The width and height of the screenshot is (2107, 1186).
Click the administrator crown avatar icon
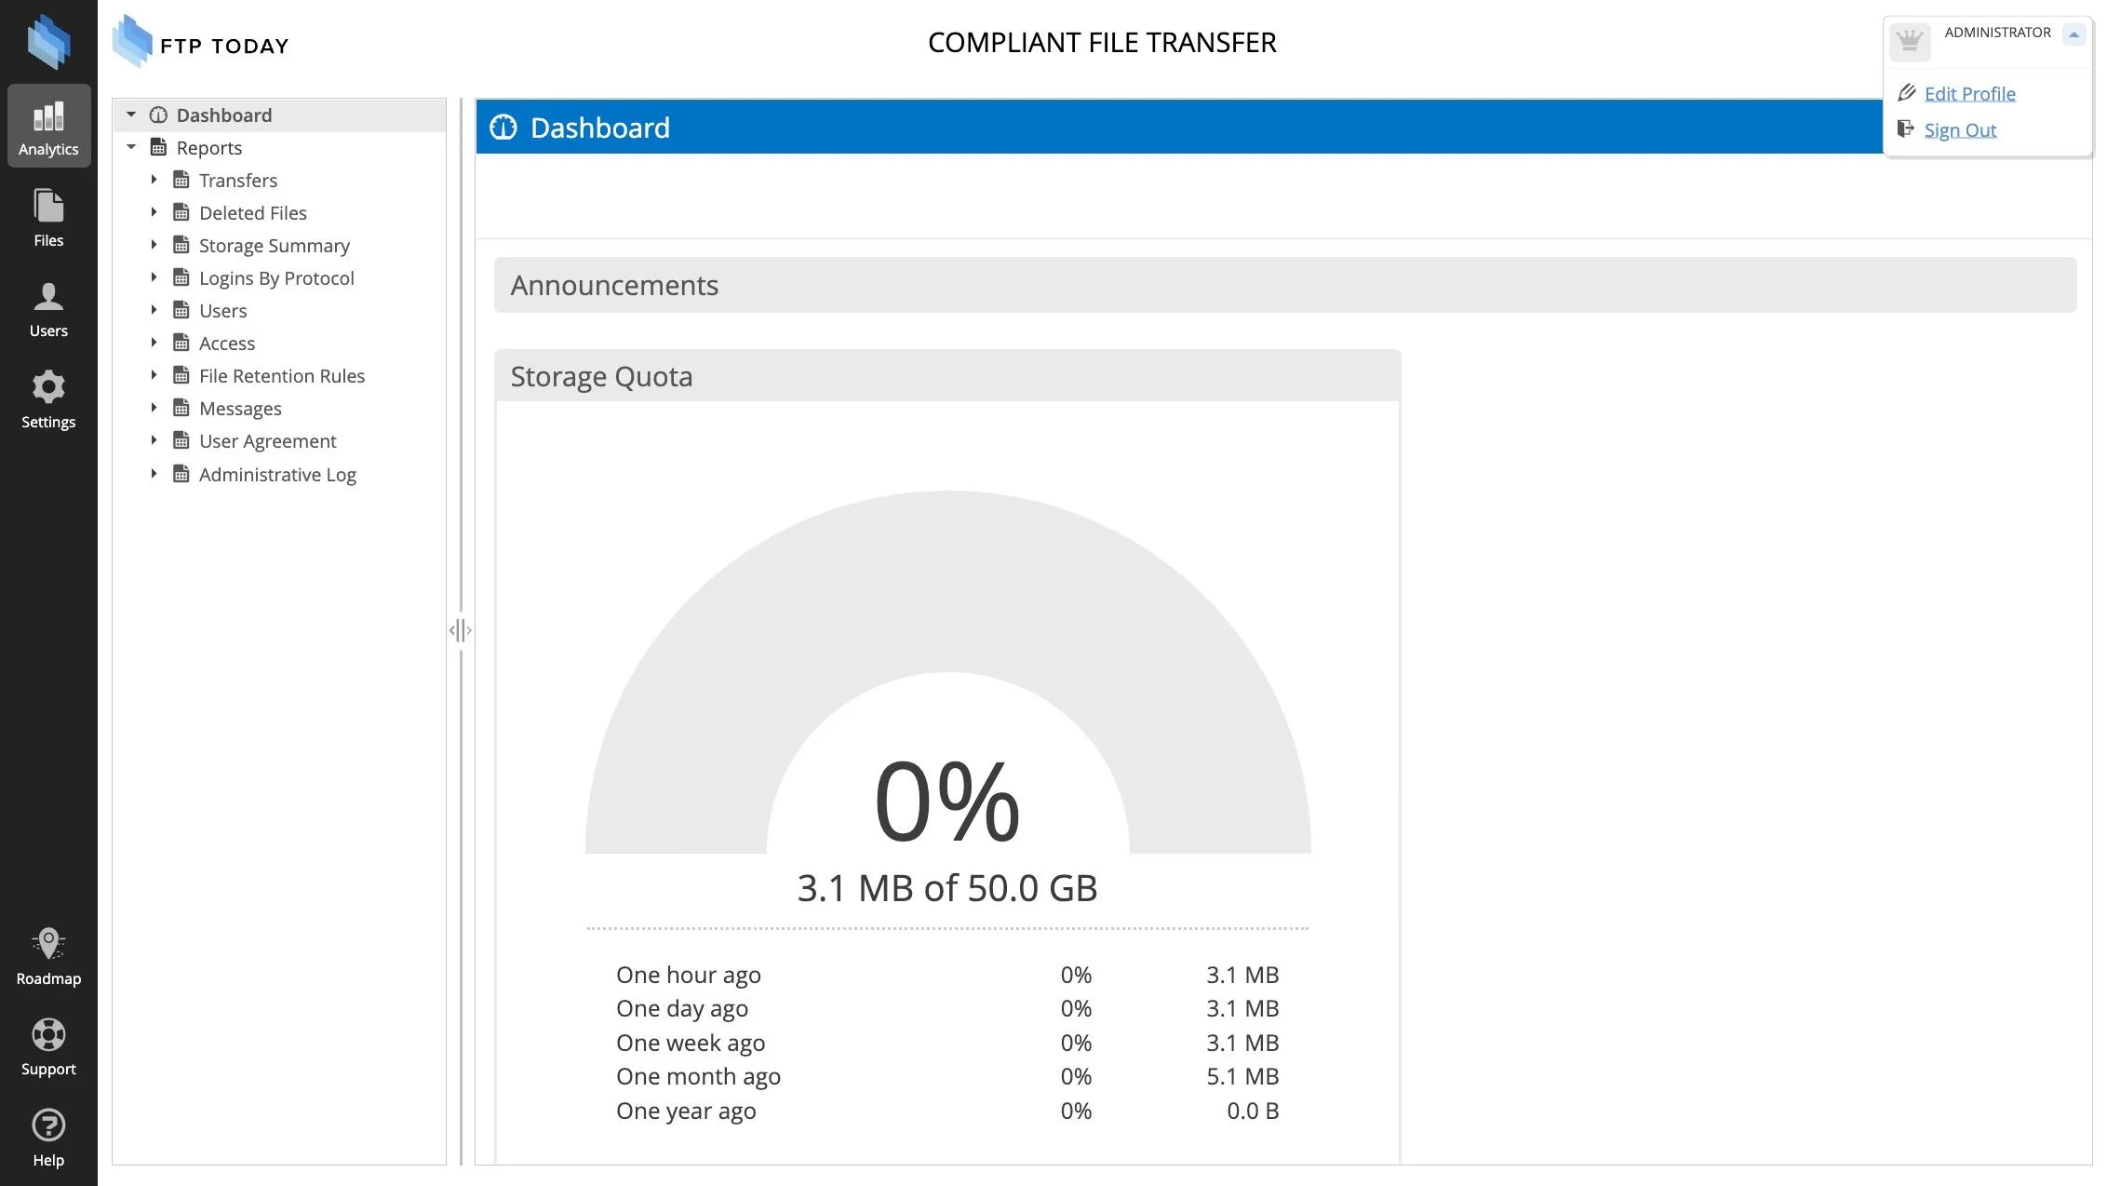pos(1909,41)
